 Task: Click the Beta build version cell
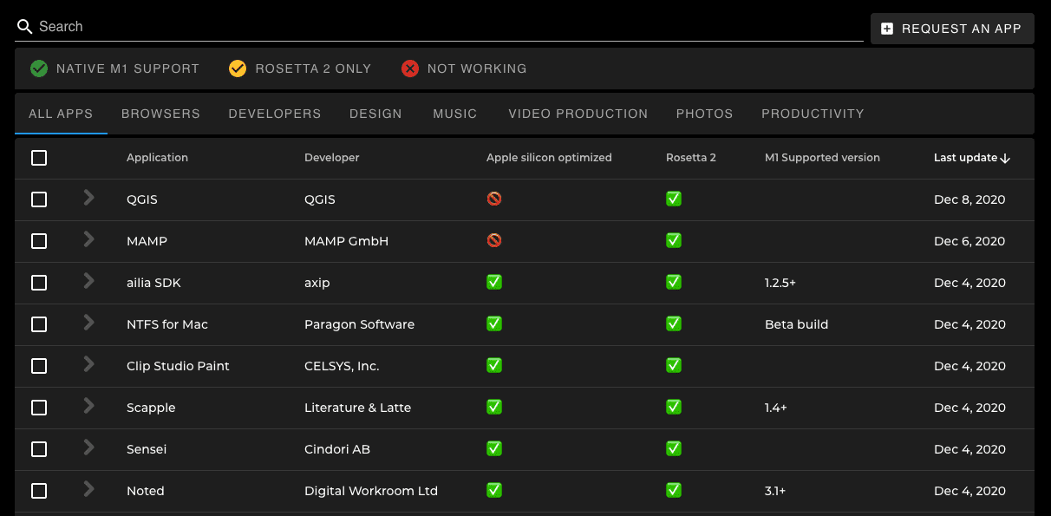click(x=796, y=324)
